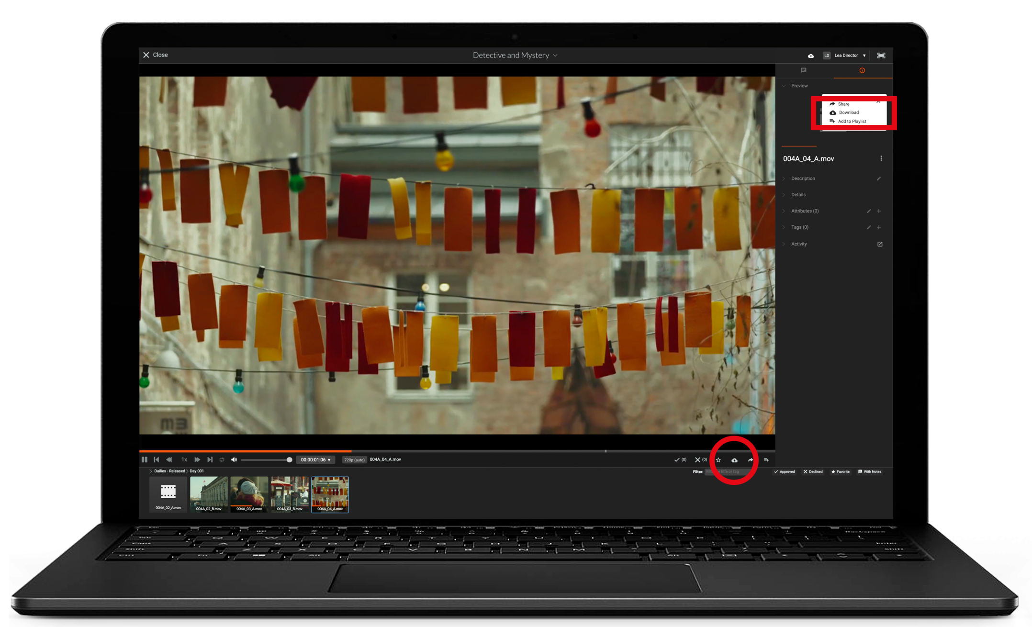Click the Close button

(156, 55)
